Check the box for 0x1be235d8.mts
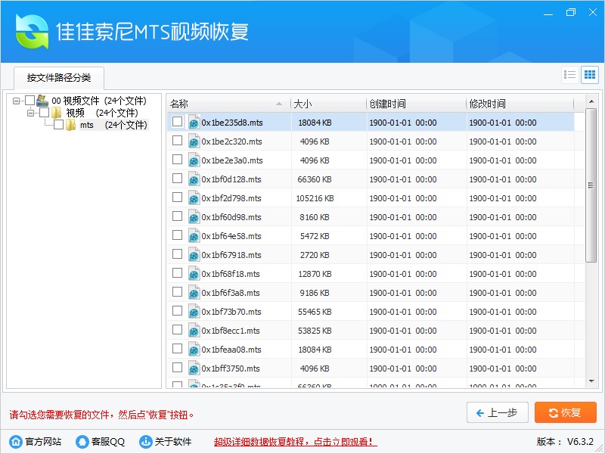Screen dimensions: 605x454 177,122
